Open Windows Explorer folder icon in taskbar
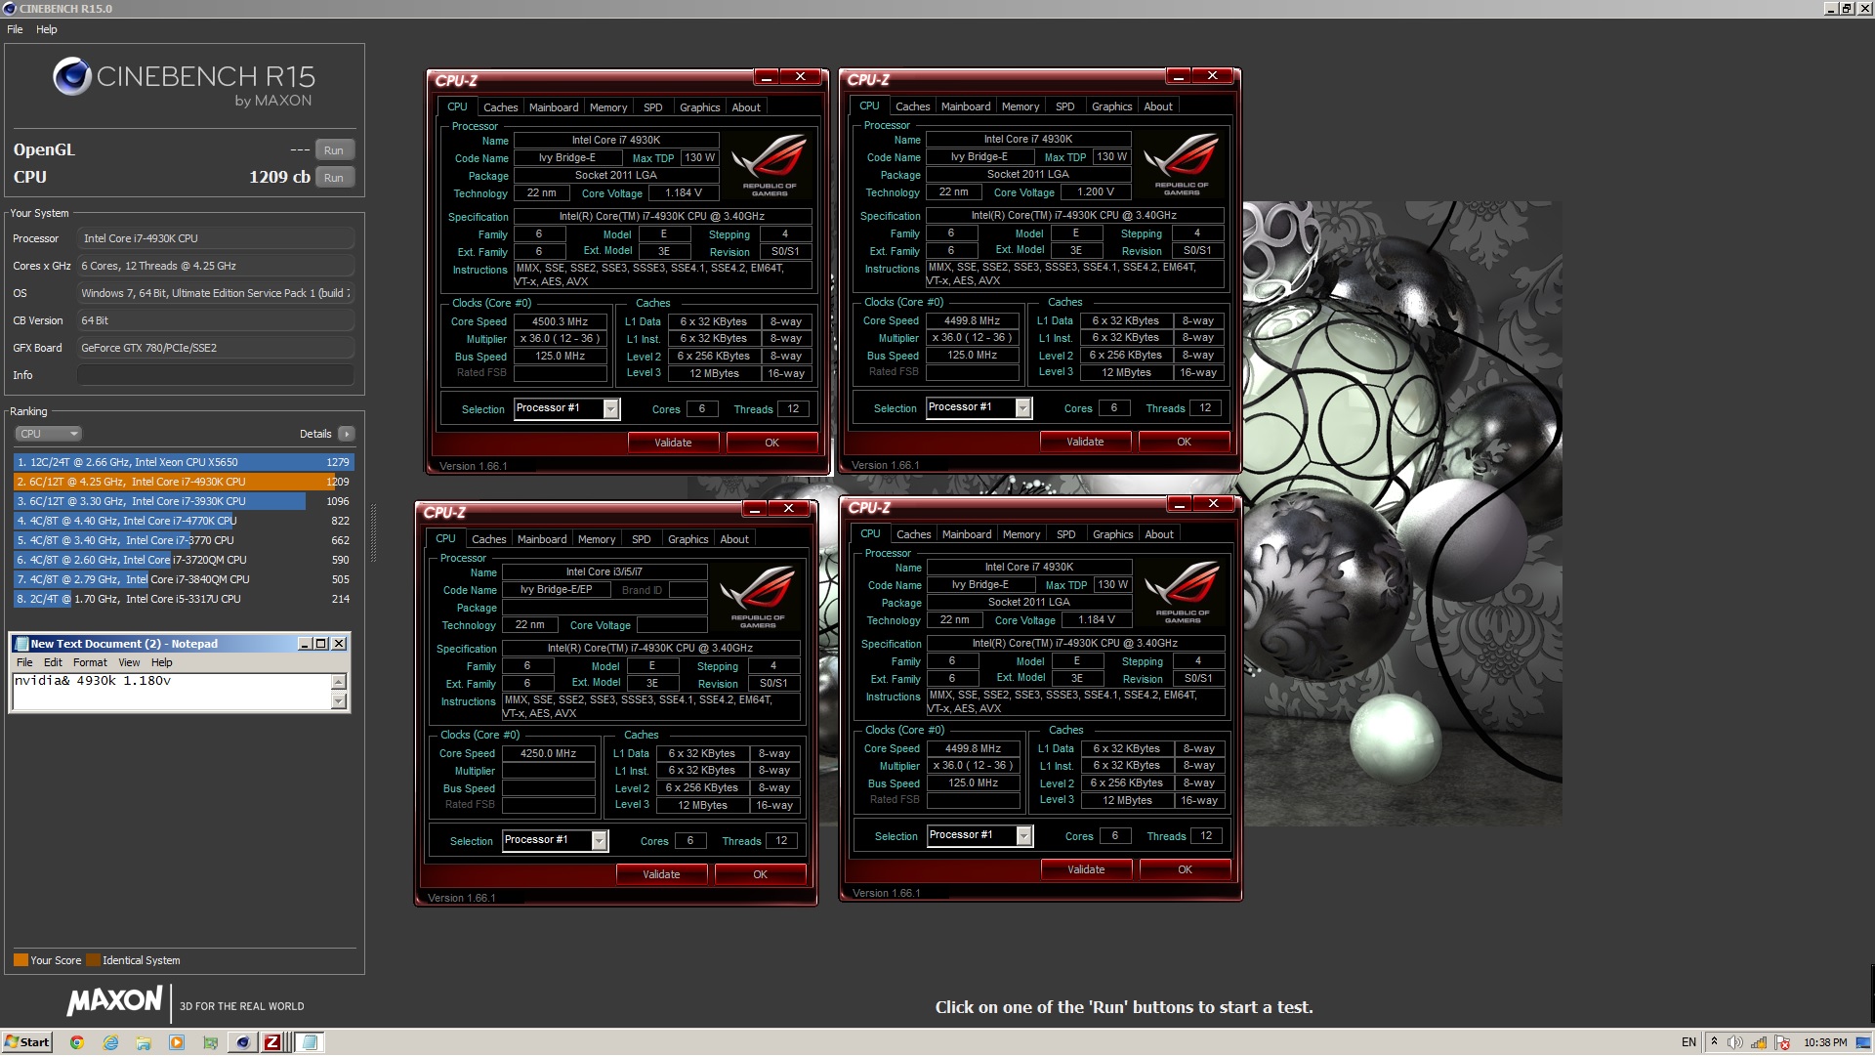The image size is (1875, 1057). [144, 1043]
